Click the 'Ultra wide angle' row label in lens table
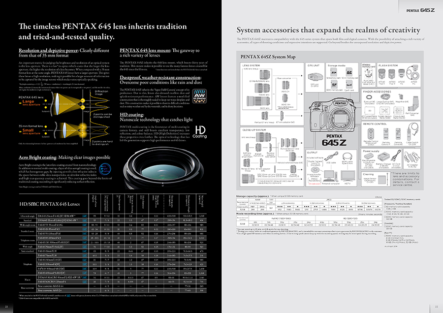Image resolution: width=443 pixels, height=313 pixels. tap(28, 216)
